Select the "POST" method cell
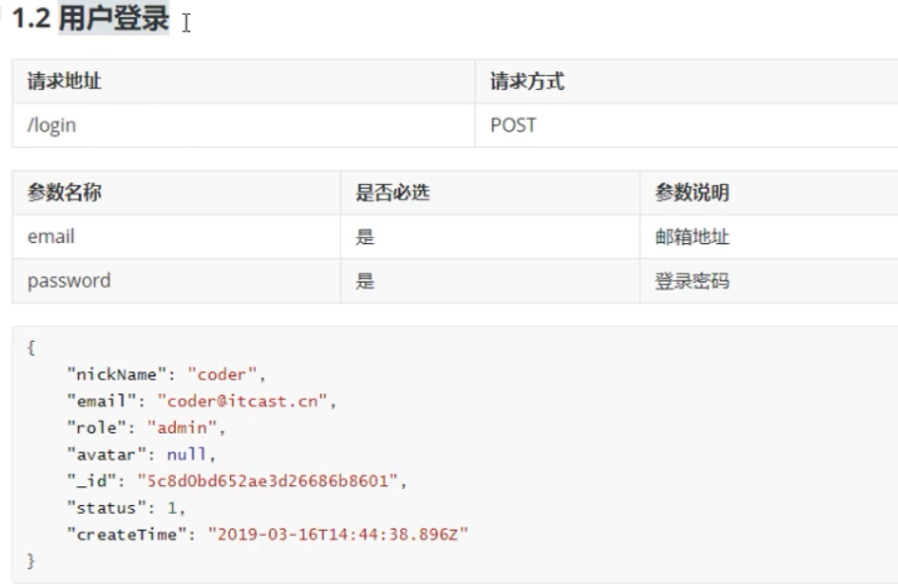Viewport: 898px width, 584px height. pyautogui.click(x=513, y=125)
